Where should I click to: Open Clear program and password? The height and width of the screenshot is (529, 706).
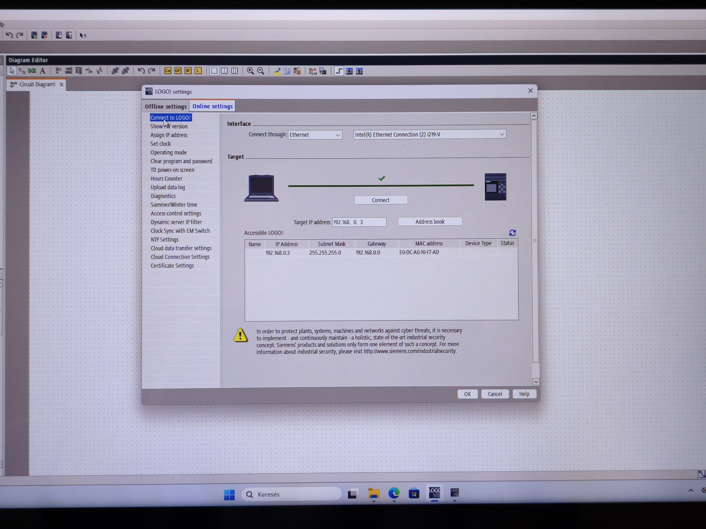[x=181, y=161]
